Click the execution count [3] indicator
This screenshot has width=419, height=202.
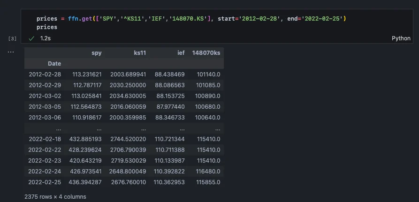point(13,38)
